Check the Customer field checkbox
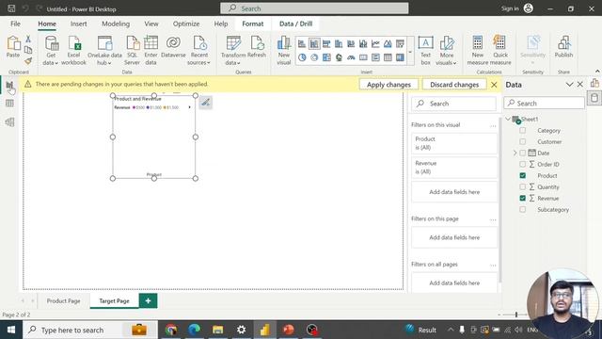 pyautogui.click(x=523, y=141)
